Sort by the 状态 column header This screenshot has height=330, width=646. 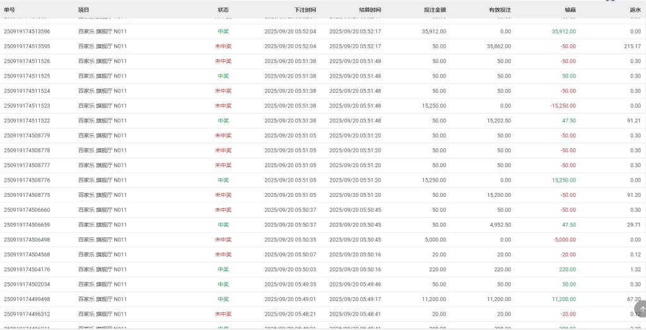[x=223, y=10]
